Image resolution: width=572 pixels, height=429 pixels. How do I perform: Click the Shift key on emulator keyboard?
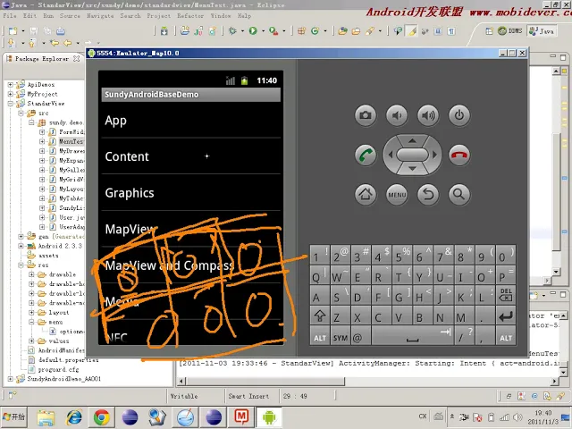coord(320,315)
